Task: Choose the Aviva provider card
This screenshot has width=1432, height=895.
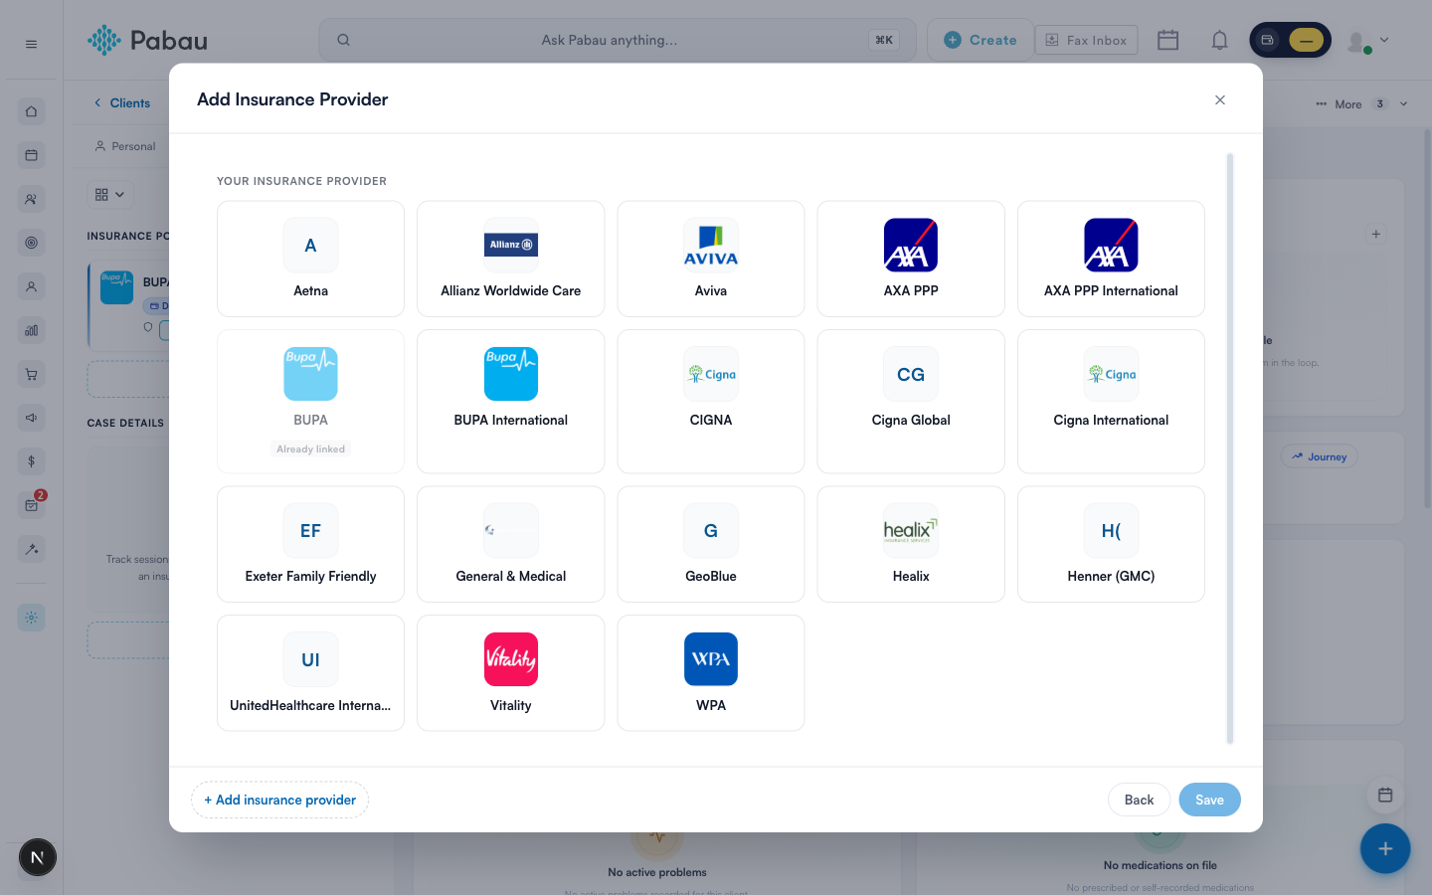Action: point(711,259)
